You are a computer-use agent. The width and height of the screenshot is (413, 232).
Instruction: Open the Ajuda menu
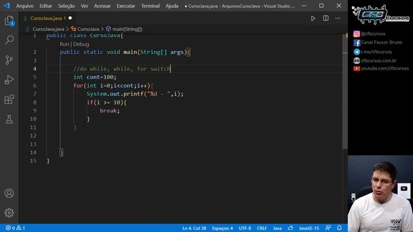172,6
